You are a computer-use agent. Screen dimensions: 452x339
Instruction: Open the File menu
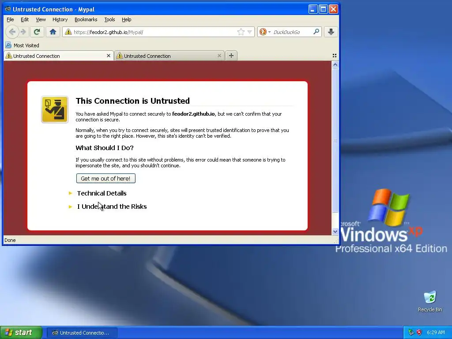[x=10, y=19]
